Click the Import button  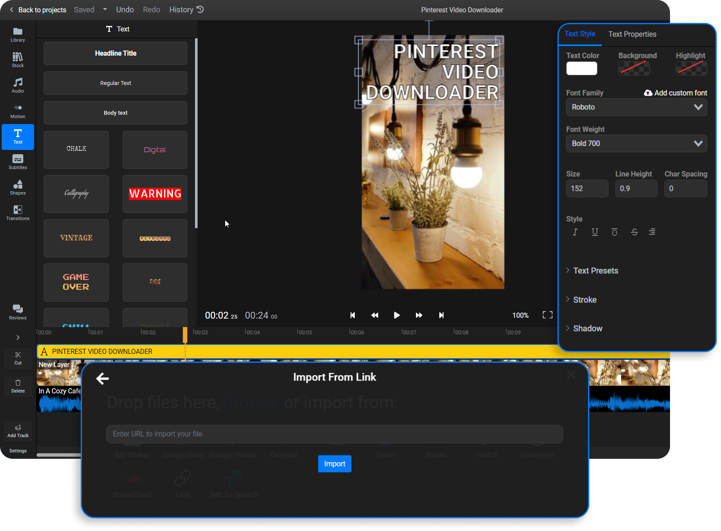[335, 463]
